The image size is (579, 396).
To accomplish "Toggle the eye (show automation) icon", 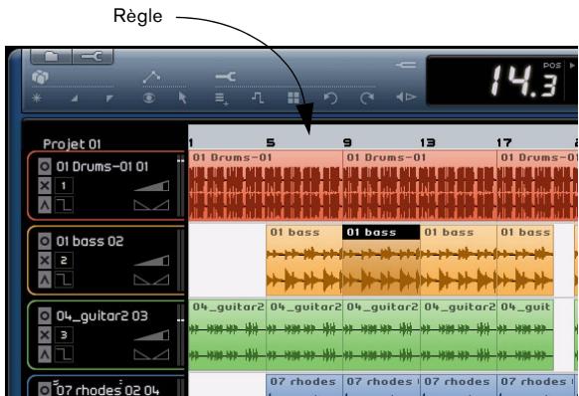I will pyautogui.click(x=149, y=98).
